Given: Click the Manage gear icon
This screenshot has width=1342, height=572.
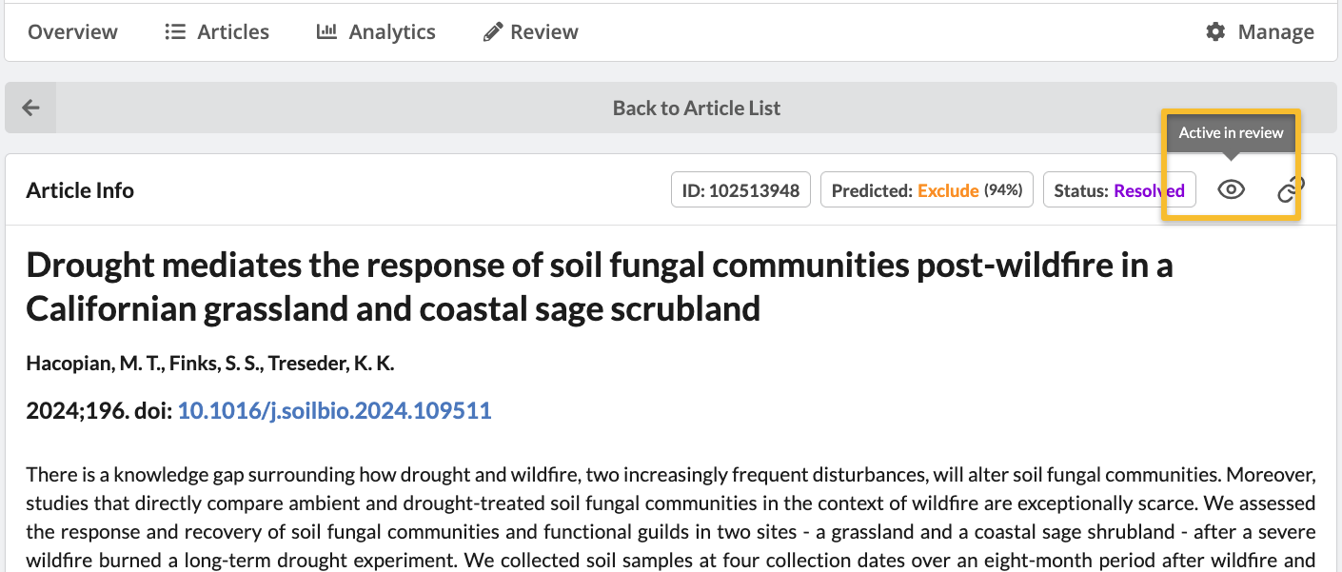Looking at the screenshot, I should [x=1215, y=32].
